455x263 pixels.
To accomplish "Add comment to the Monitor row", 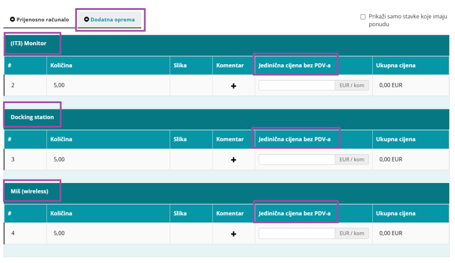I will tap(233, 86).
